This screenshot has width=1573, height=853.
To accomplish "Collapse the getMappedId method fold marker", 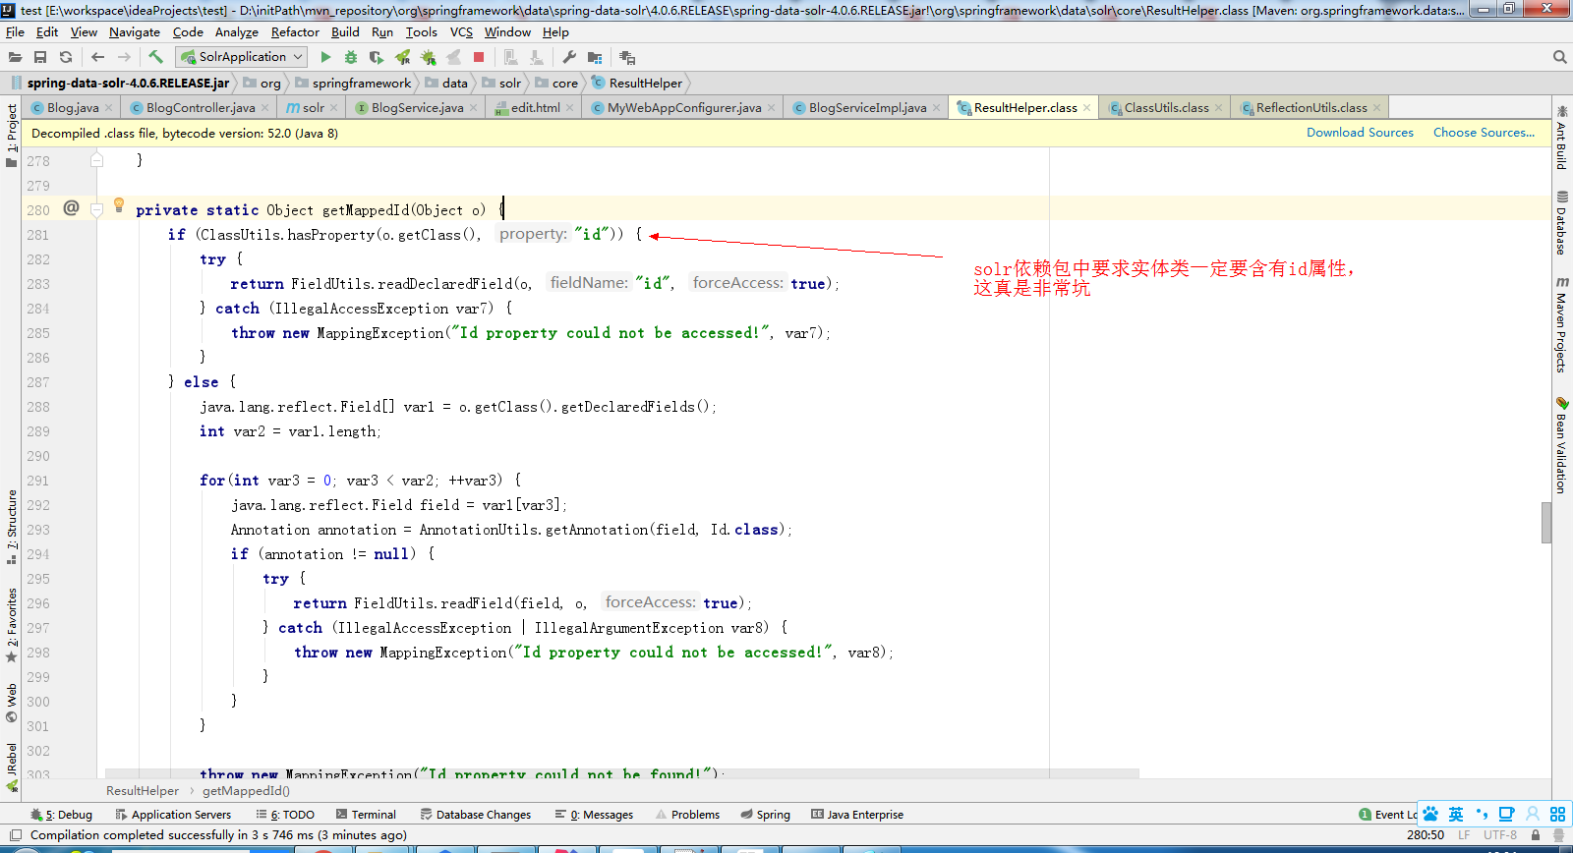I will (96, 209).
